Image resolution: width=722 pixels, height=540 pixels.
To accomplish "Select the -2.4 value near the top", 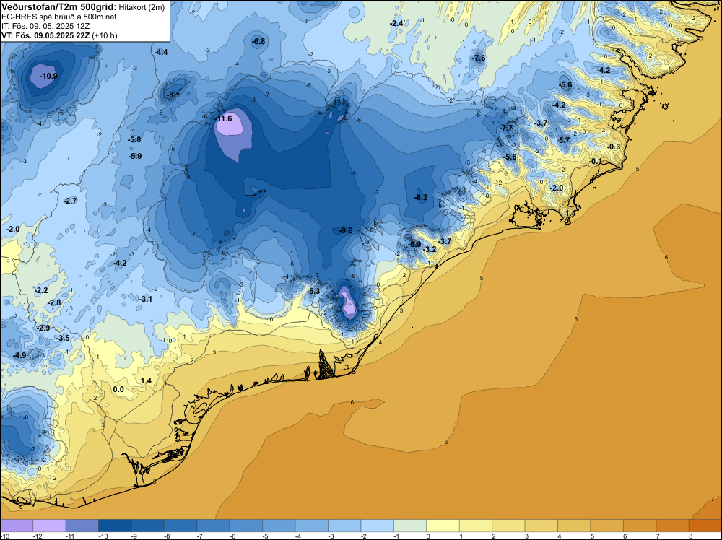I will pos(396,23).
